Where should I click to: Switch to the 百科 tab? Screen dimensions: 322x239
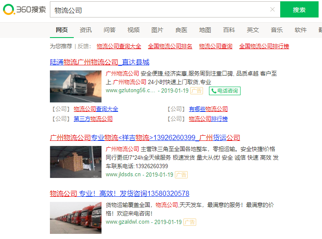click(x=229, y=30)
